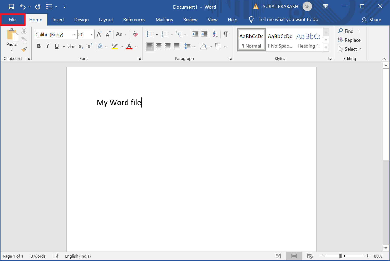
Task: Copy selection using the Copy icon
Action: tap(24, 40)
